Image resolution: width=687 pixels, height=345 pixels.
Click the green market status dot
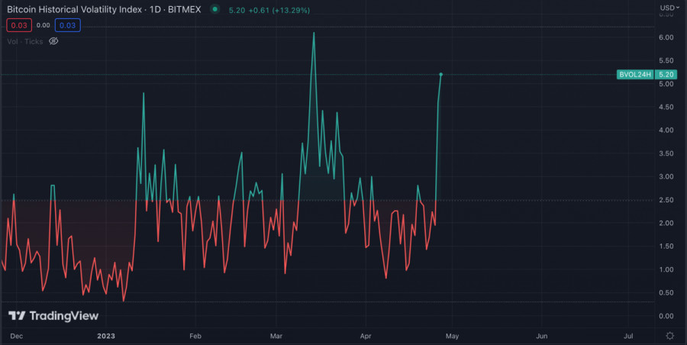click(214, 10)
